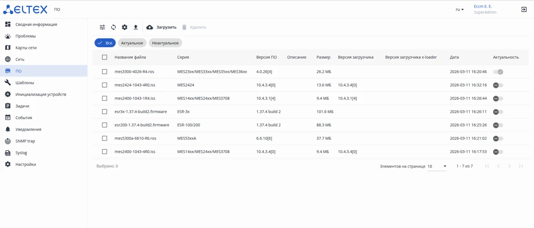Click the Уведомления bell icon

[x=8, y=129]
